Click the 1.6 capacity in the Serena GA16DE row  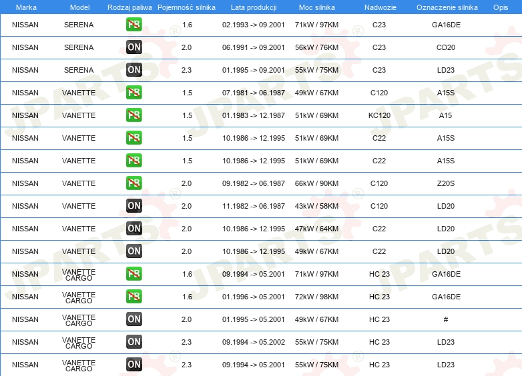click(x=187, y=25)
